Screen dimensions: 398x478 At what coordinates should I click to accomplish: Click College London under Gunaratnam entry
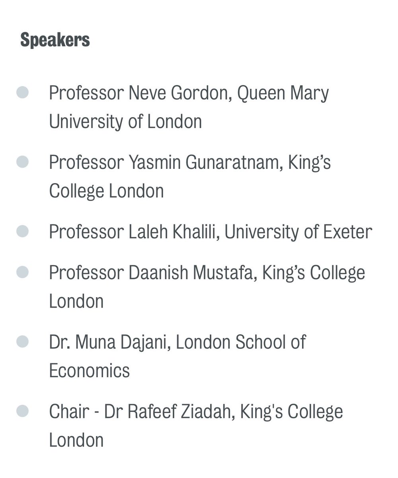click(x=106, y=191)
